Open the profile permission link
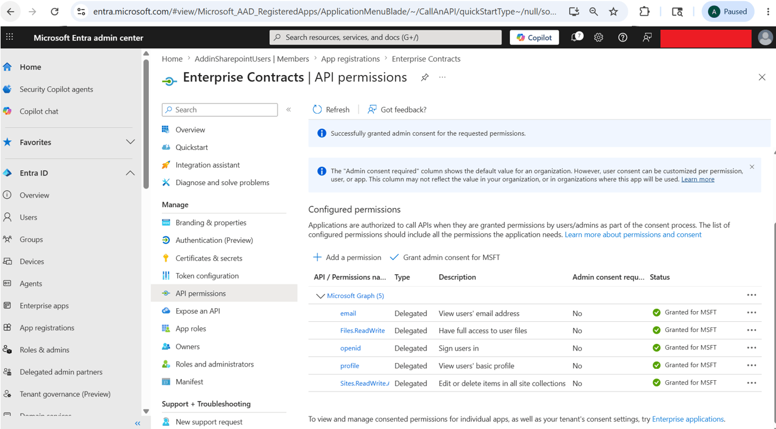Viewport: 776px width, 429px height. coord(350,366)
